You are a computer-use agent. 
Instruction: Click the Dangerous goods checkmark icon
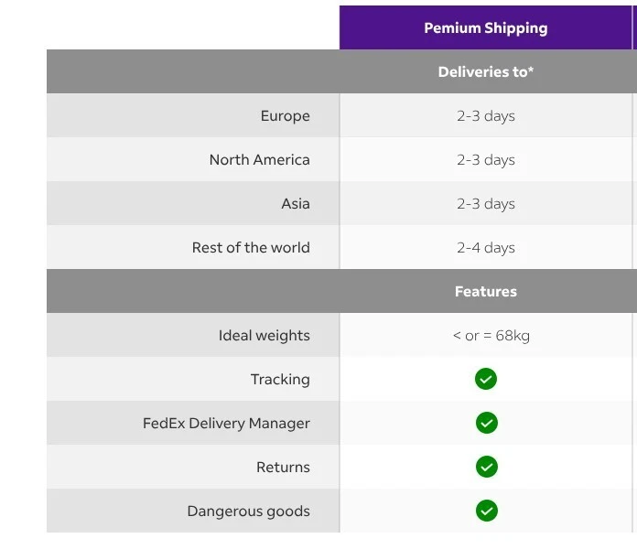486,511
